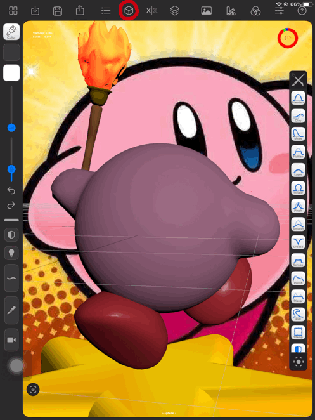Tap the import download-arrow icon
The image size is (315, 420).
click(x=35, y=11)
